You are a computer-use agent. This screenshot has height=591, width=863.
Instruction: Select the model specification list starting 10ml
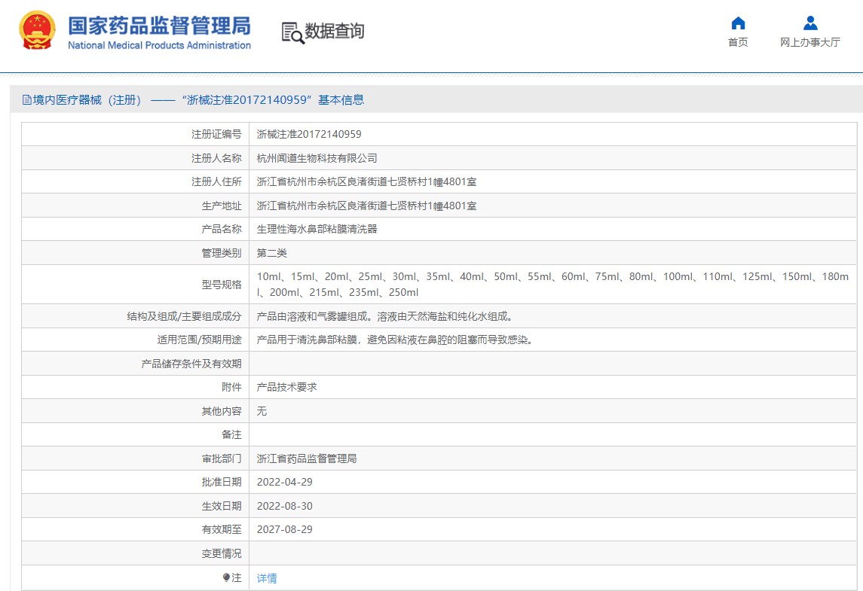[552, 285]
